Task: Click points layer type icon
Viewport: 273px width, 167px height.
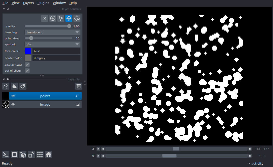Action: point(78,96)
